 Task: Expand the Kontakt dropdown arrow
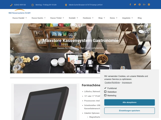[77, 18]
